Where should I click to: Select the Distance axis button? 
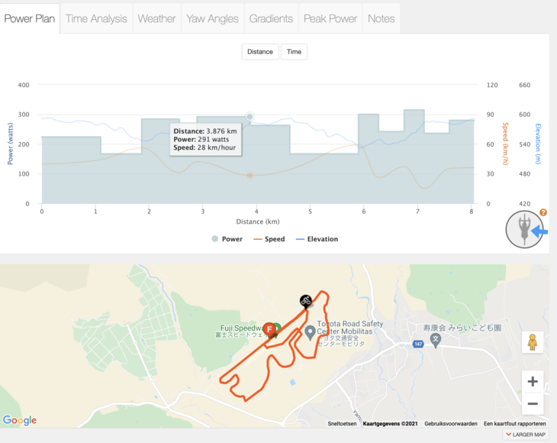[x=260, y=52]
